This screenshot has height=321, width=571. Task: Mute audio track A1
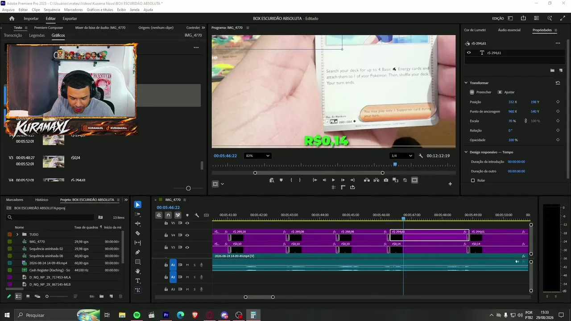187,265
